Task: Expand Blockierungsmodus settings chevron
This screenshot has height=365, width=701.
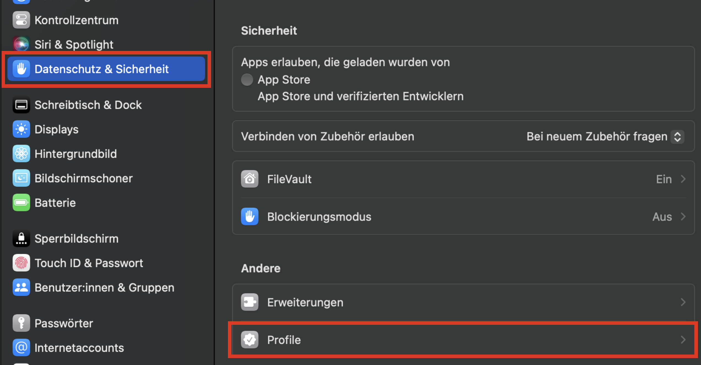Action: (683, 217)
